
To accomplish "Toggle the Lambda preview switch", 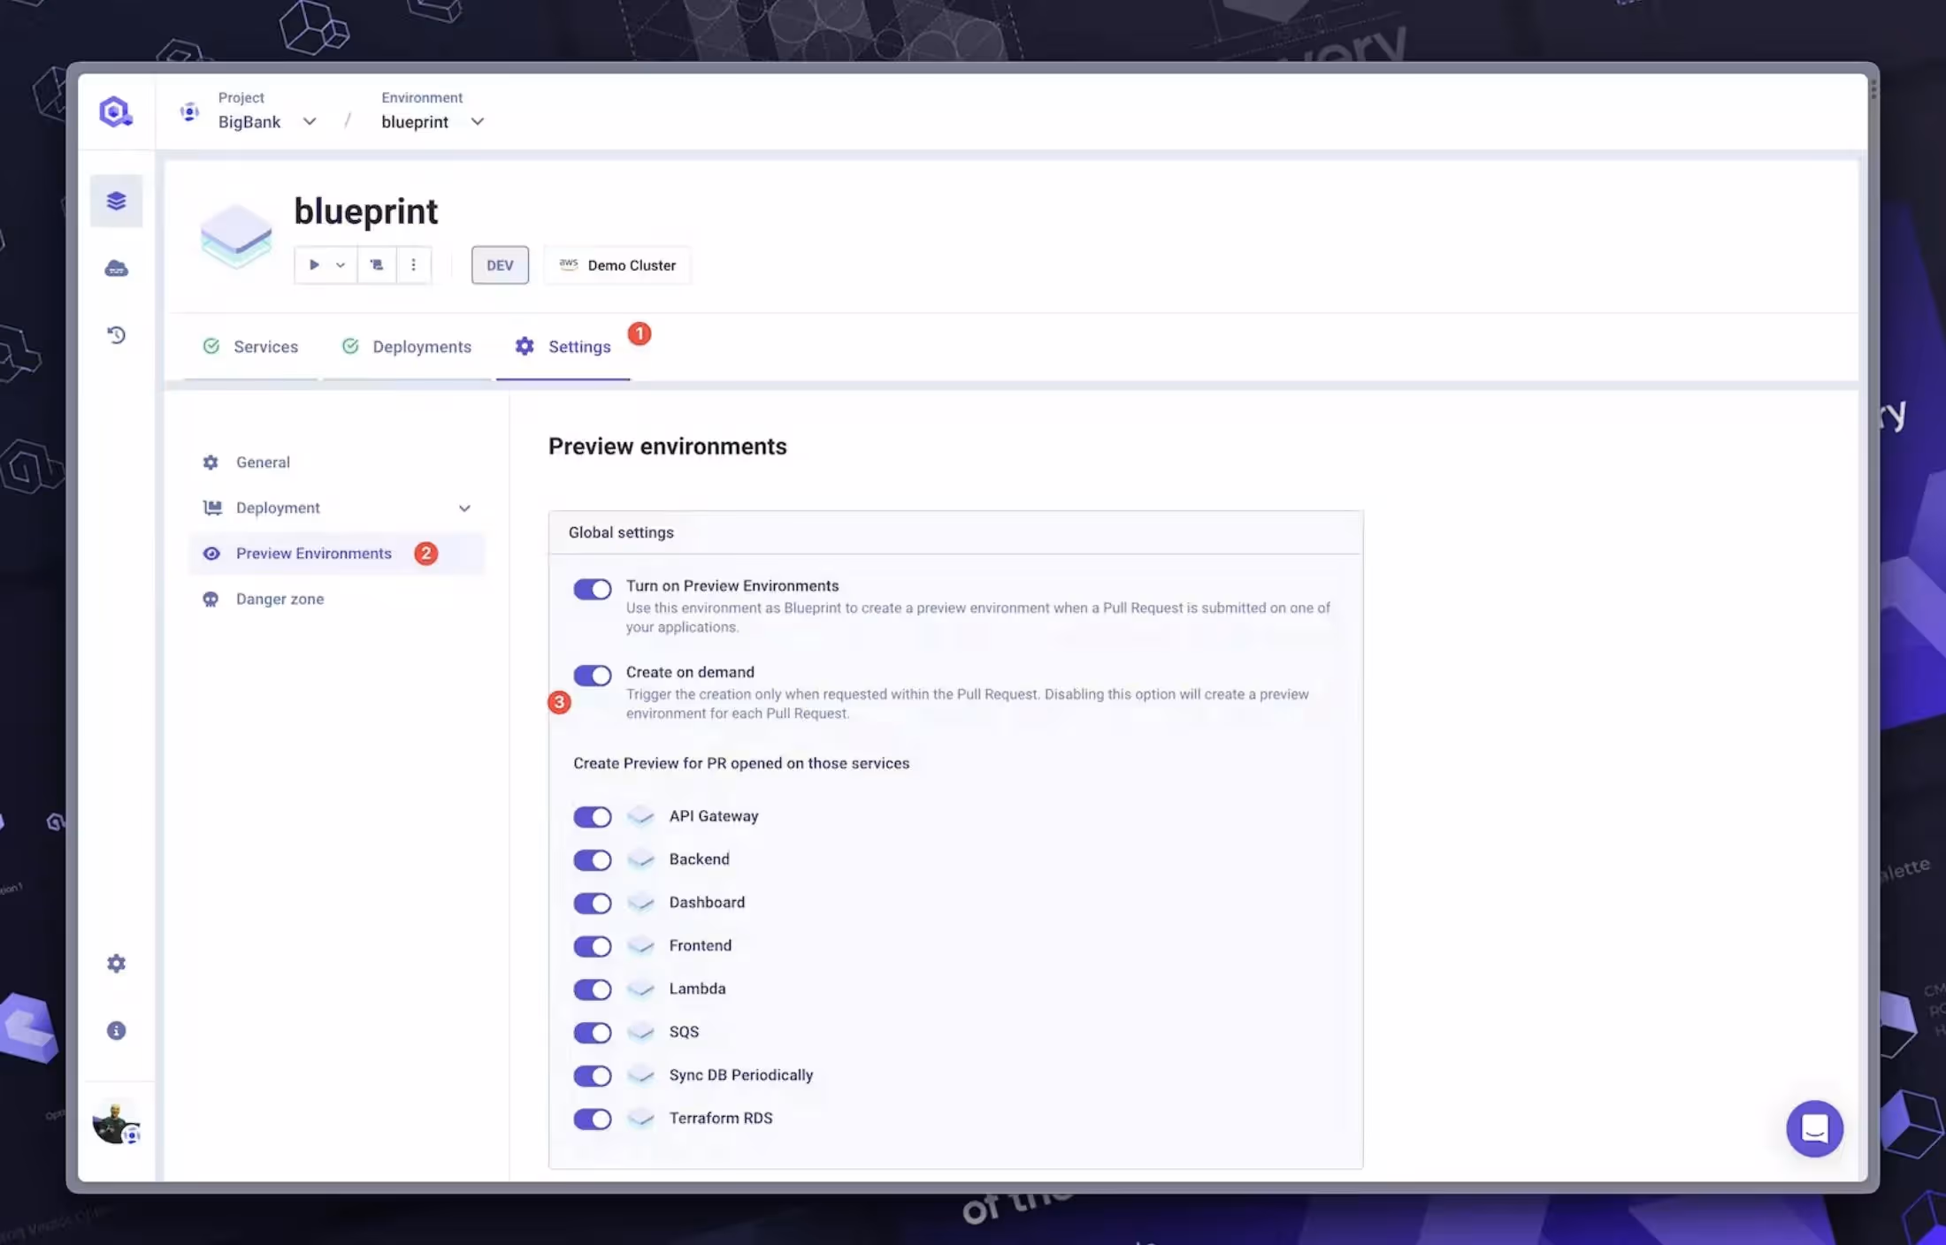I will (x=593, y=989).
